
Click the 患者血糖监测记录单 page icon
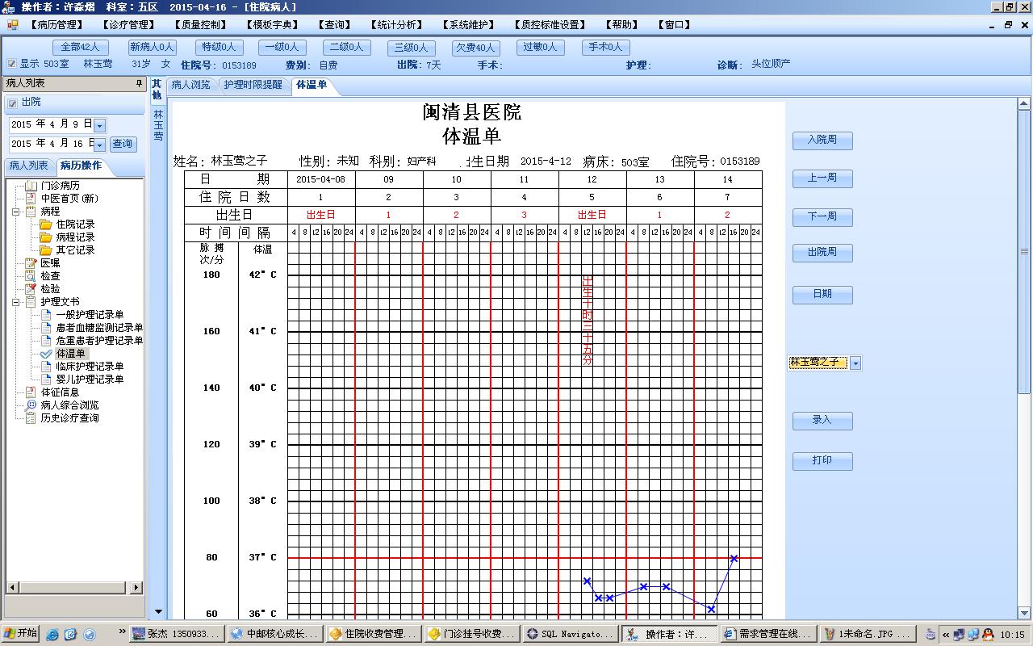click(x=46, y=328)
